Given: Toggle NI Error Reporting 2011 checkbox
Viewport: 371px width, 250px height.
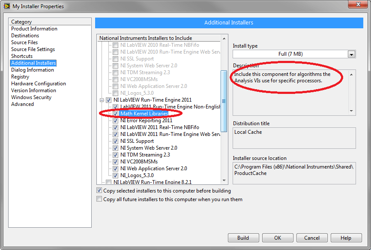Looking at the screenshot, I should point(116,120).
